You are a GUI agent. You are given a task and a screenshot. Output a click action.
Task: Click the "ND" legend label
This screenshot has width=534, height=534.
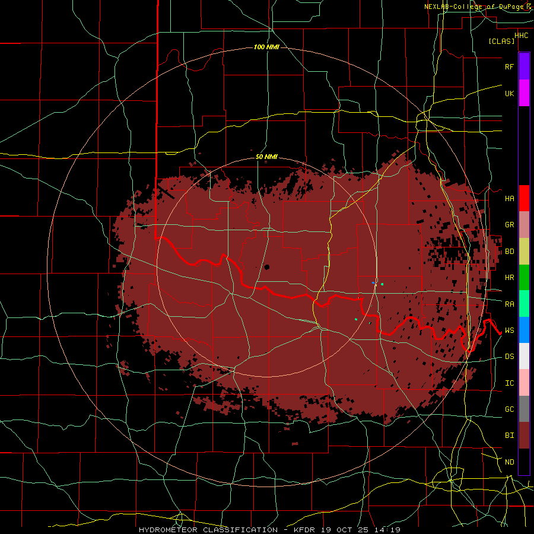[509, 462]
